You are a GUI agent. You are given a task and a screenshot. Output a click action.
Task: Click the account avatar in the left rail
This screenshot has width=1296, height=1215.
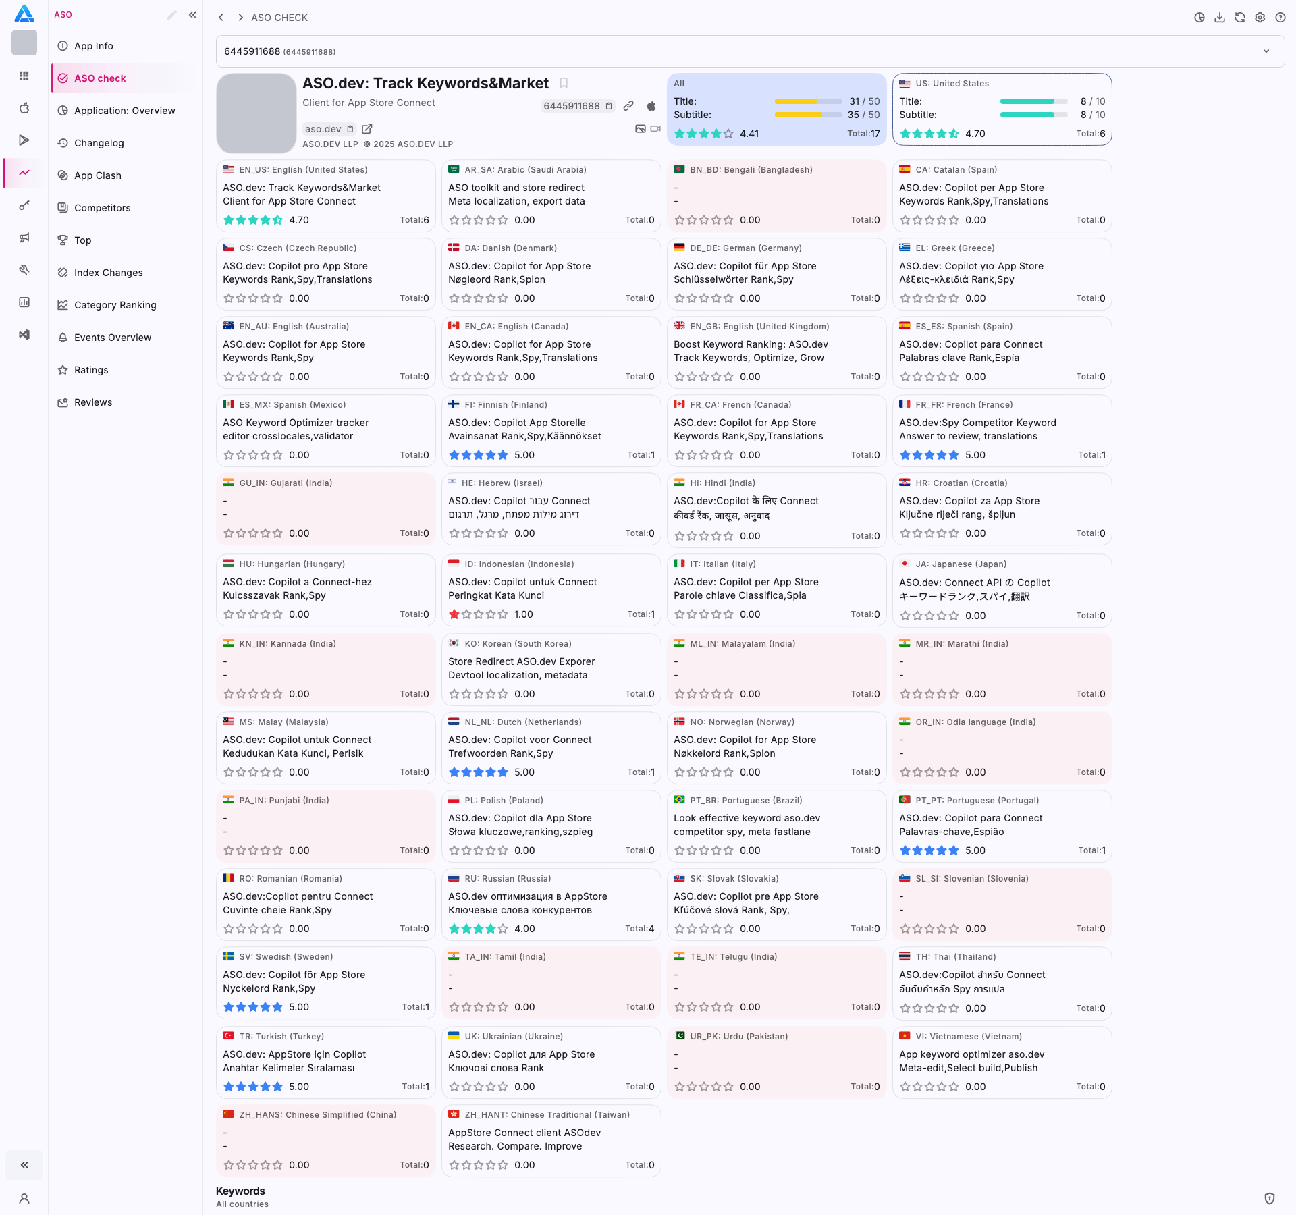[24, 43]
